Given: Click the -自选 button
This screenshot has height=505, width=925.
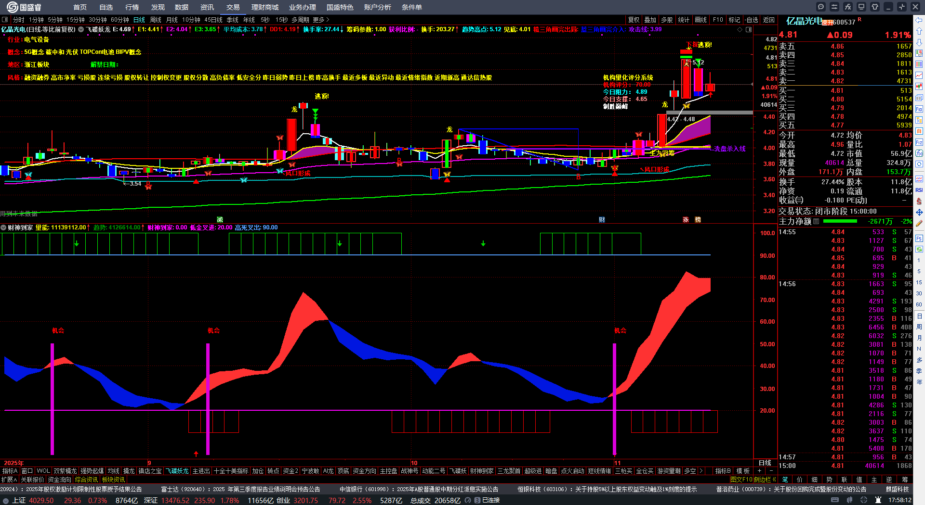Looking at the screenshot, I should coord(752,20).
